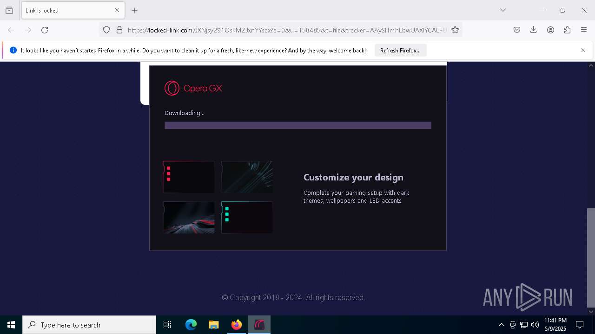View site security padlock information
Viewport: 595px width, 334px height.
119,30
